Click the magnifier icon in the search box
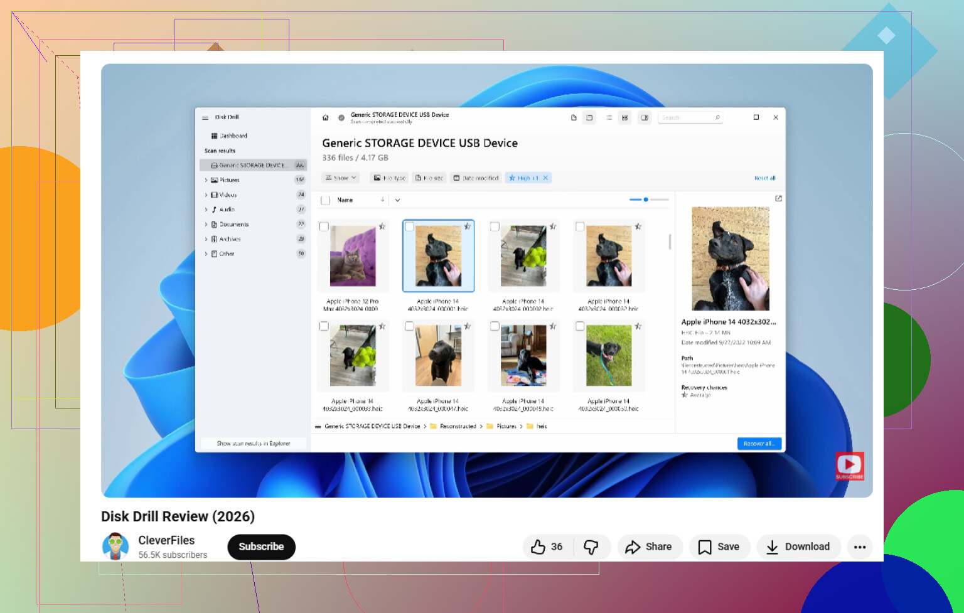Image resolution: width=964 pixels, height=613 pixels. [x=717, y=117]
